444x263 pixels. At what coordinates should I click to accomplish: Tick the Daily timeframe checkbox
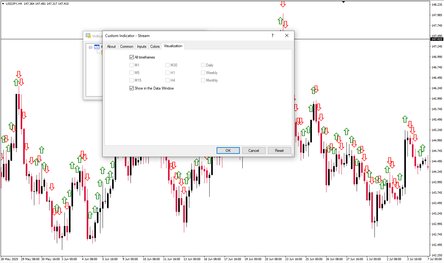pos(203,65)
